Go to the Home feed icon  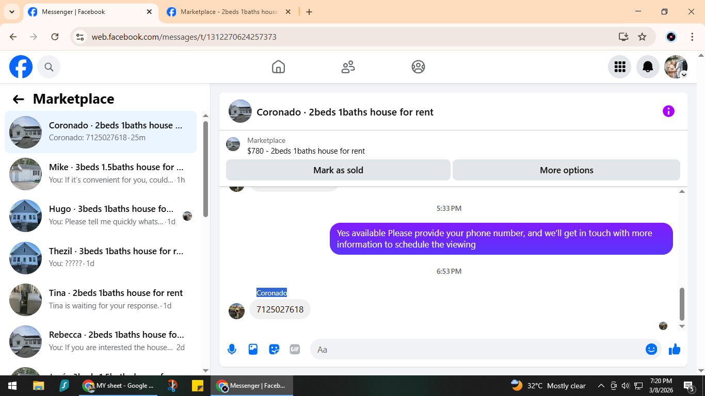point(278,67)
